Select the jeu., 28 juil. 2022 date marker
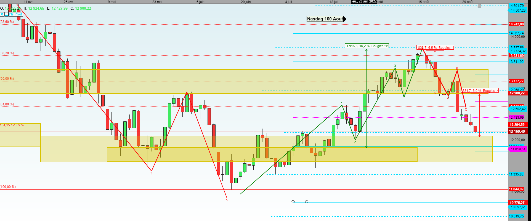531x221 pixels. (364, 2)
